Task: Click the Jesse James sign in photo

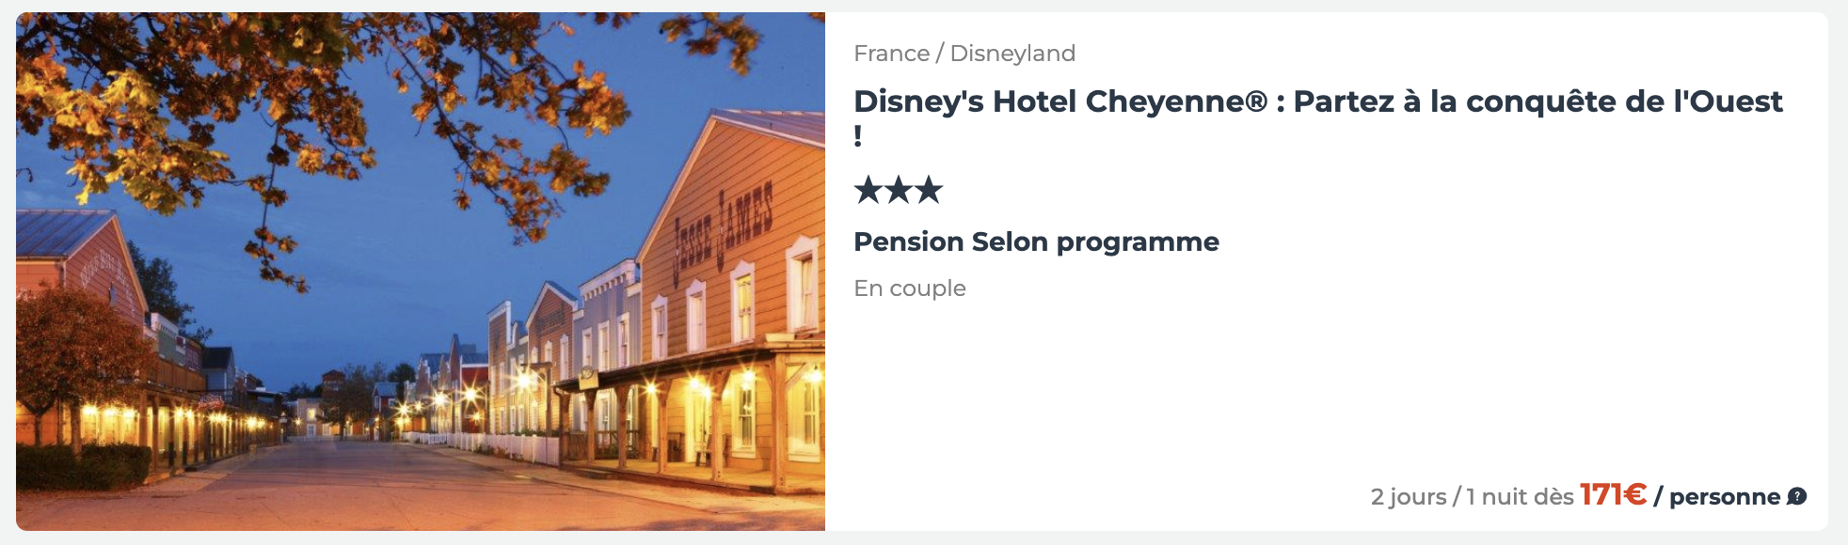Action: 723,231
